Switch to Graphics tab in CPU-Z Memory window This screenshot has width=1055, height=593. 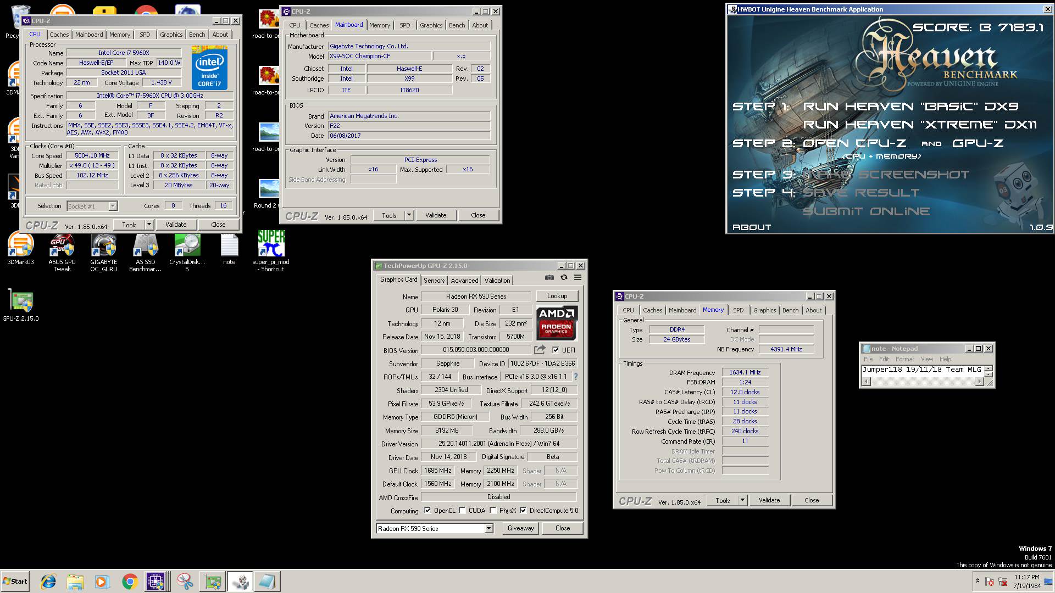(x=764, y=310)
